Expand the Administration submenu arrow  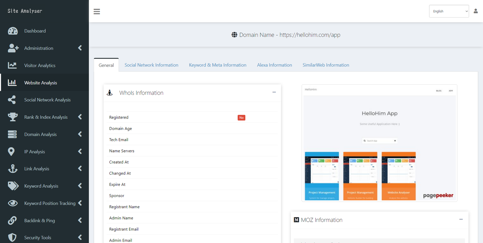[x=80, y=48]
